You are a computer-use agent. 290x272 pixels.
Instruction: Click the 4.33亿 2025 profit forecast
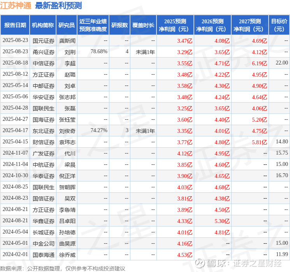click(x=185, y=221)
